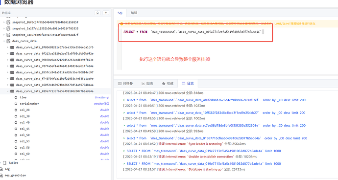The image size is (338, 180).
Task: Click the mes_grandview database icon
Action: (x=1, y=175)
